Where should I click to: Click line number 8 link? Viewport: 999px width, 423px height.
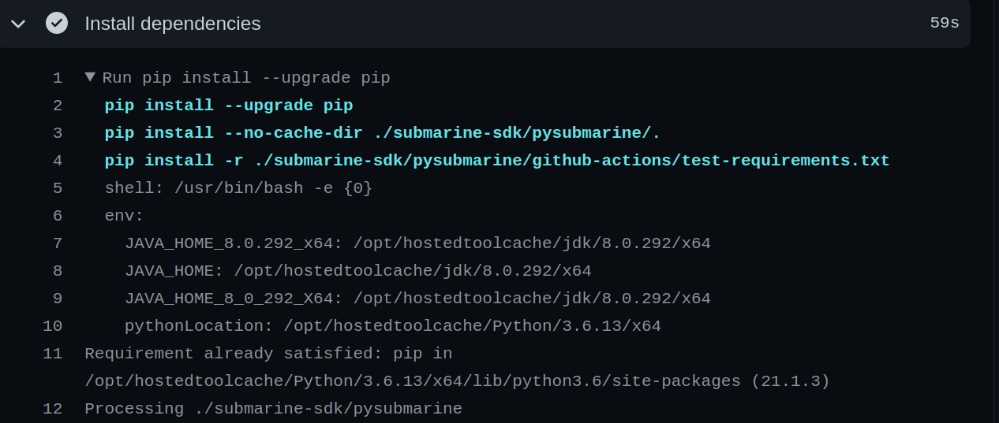click(x=58, y=271)
